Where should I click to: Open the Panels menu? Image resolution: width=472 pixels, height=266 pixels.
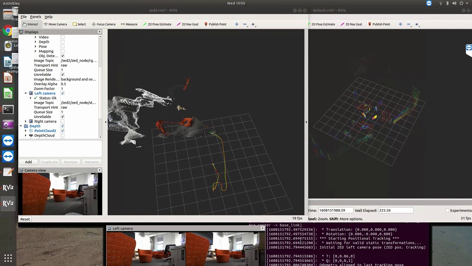click(36, 17)
